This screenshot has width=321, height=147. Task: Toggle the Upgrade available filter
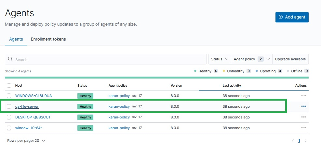click(290, 59)
